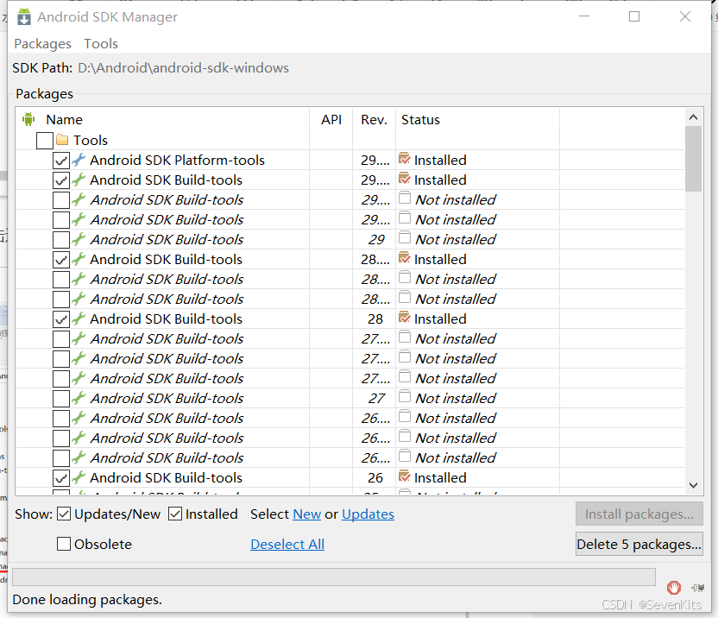The width and height of the screenshot is (718, 618).
Task: Click wrench icon of installed Build-tools rev 28....
Action: pyautogui.click(x=79, y=259)
